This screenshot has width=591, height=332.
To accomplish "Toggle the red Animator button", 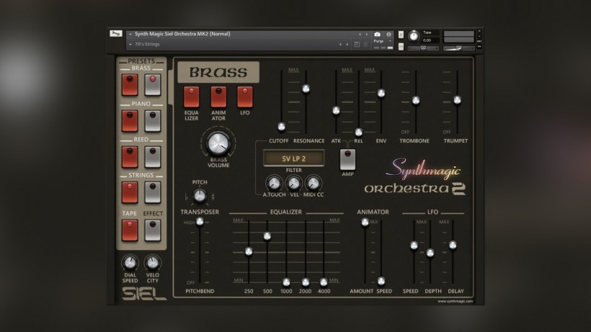I will click(218, 97).
